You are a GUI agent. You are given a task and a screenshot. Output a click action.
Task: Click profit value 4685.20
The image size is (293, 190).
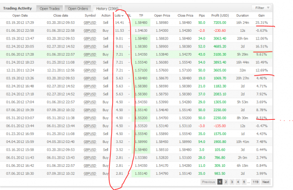click(x=220, y=46)
